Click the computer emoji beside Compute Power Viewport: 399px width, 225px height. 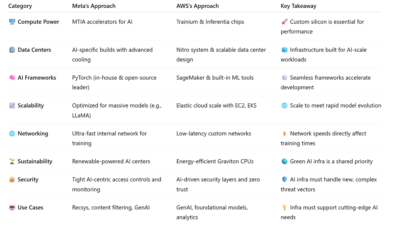pos(12,22)
